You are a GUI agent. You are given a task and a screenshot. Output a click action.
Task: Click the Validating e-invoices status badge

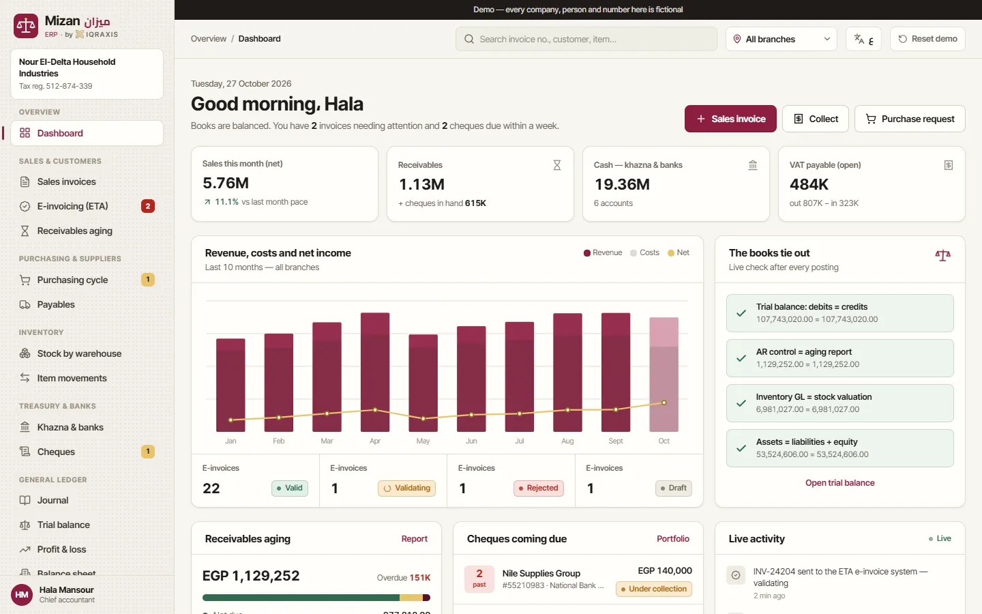[407, 488]
